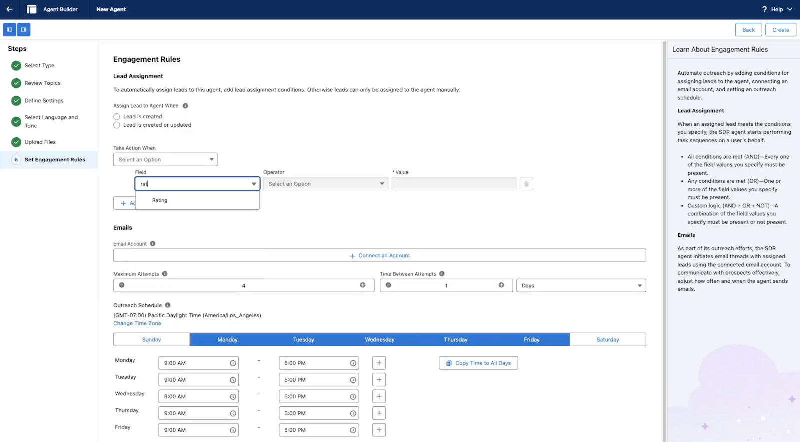Open the Take Action When dropdown

point(165,160)
